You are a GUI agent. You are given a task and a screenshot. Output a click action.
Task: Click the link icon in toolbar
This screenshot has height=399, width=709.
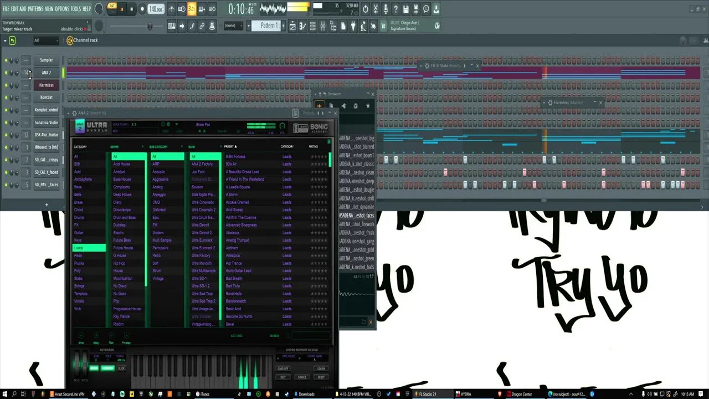[202, 26]
